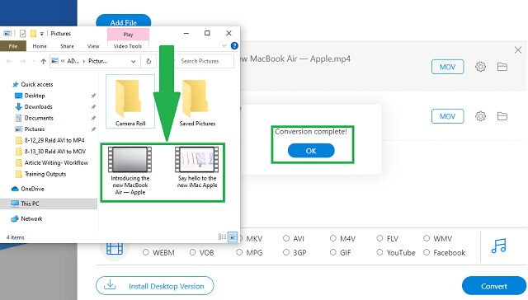528x300 pixels.
Task: Open Article Writing- Workflow folder
Action: pyautogui.click(x=52, y=163)
